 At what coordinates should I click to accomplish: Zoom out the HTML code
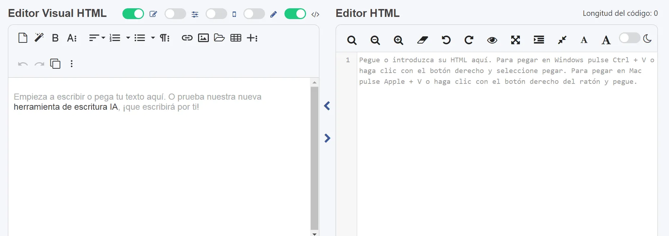(375, 40)
